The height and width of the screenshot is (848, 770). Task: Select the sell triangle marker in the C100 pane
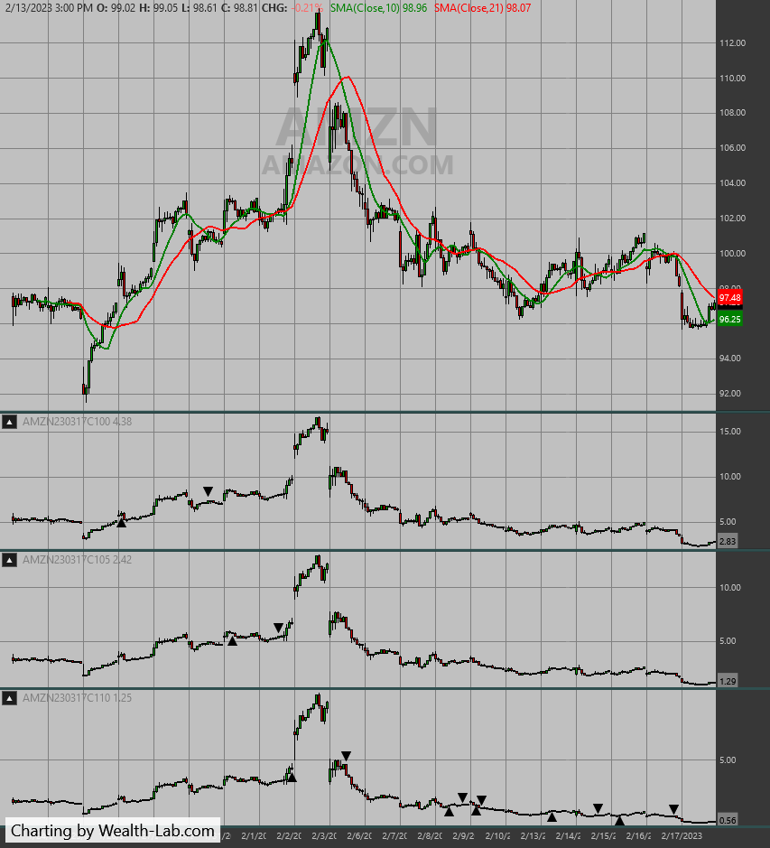coord(208,491)
